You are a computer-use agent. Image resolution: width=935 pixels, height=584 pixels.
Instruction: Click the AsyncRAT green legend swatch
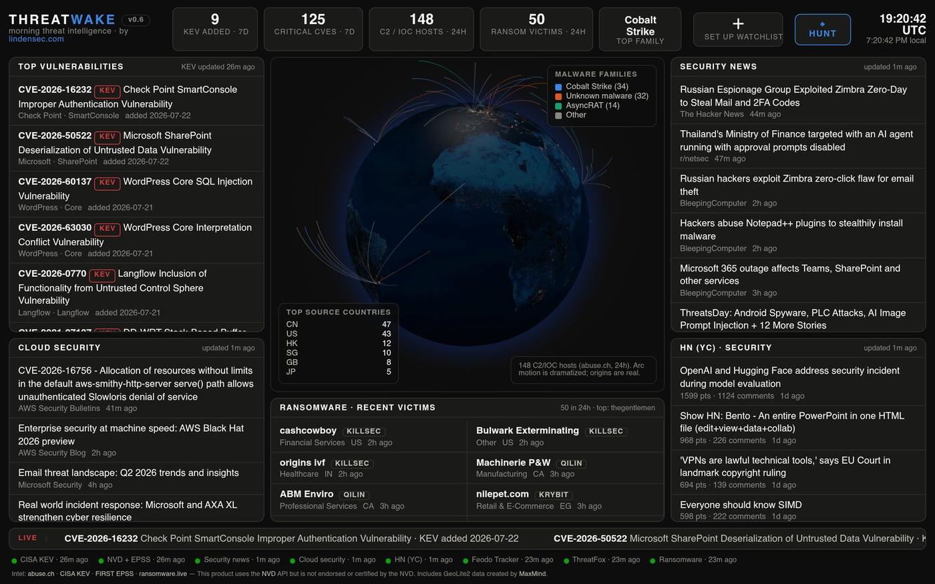click(x=558, y=105)
